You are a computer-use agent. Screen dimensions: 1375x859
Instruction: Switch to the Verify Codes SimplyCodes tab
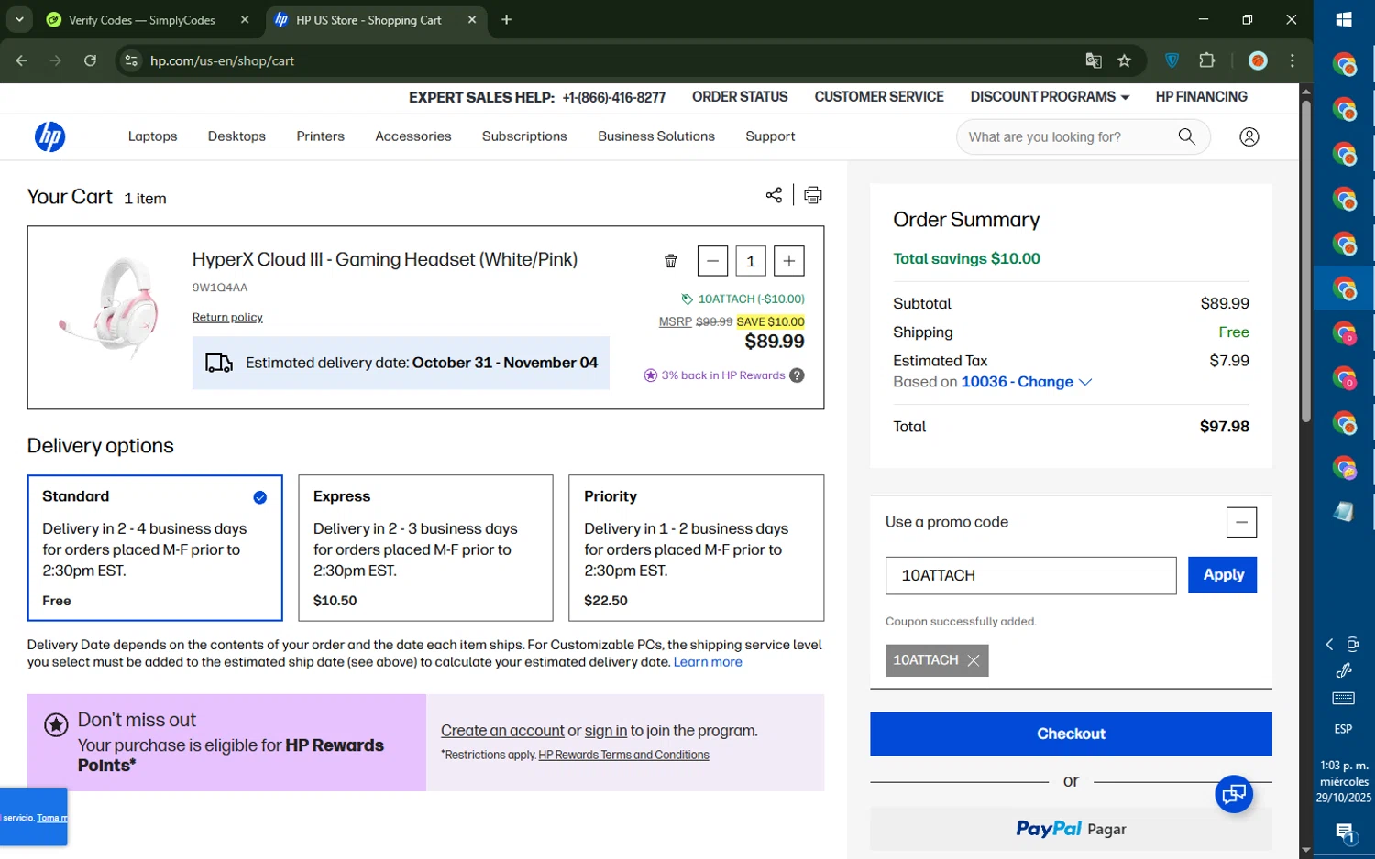pyautogui.click(x=142, y=20)
